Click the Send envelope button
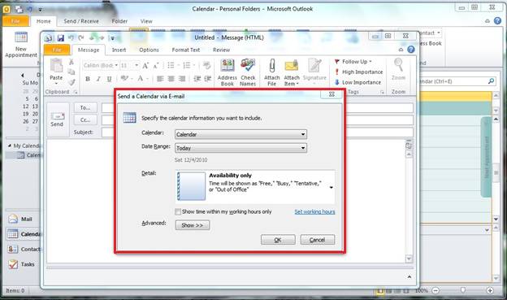The width and height of the screenshot is (507, 300). (x=57, y=120)
